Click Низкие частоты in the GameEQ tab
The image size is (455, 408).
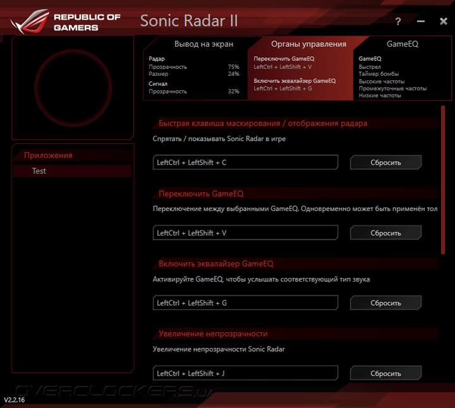click(380, 95)
